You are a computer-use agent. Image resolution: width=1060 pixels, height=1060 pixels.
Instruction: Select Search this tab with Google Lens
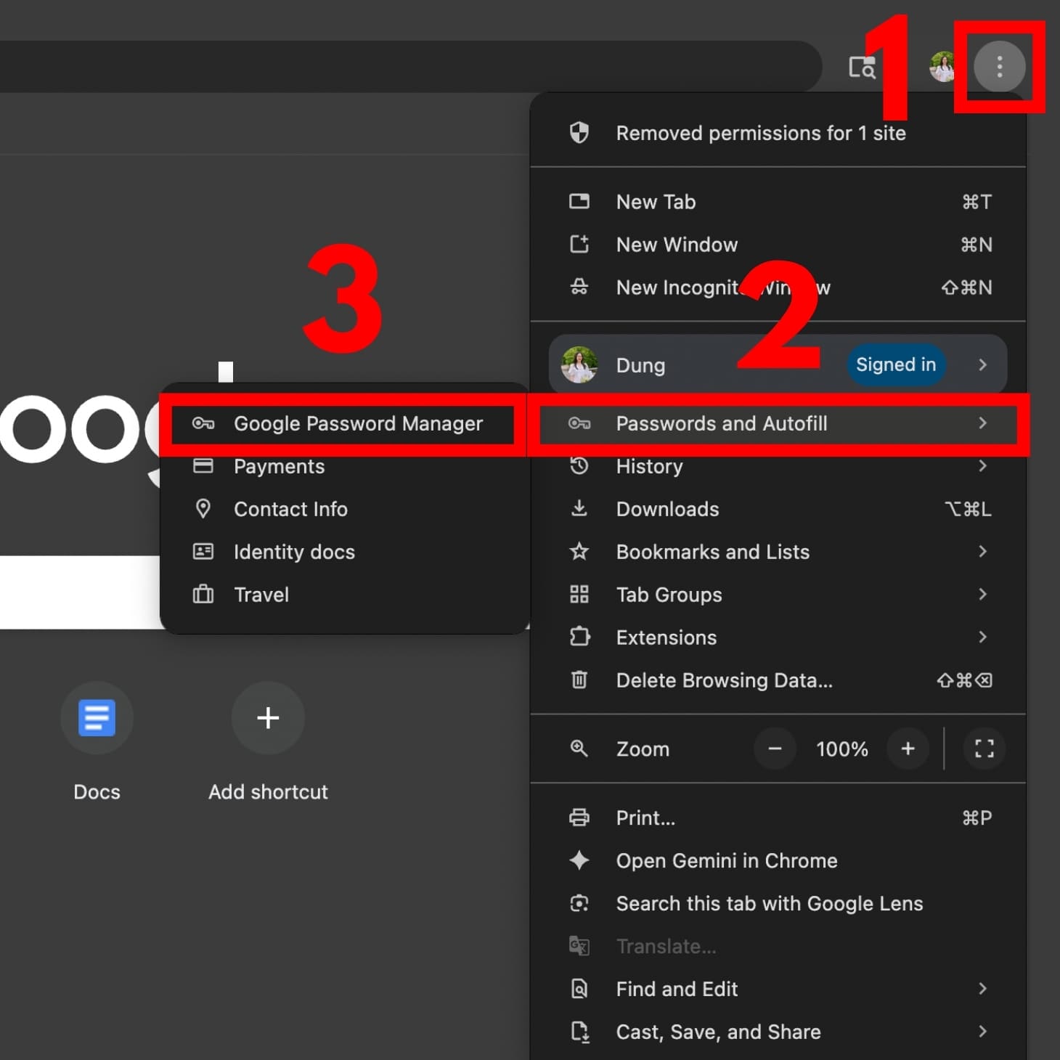coord(778,903)
